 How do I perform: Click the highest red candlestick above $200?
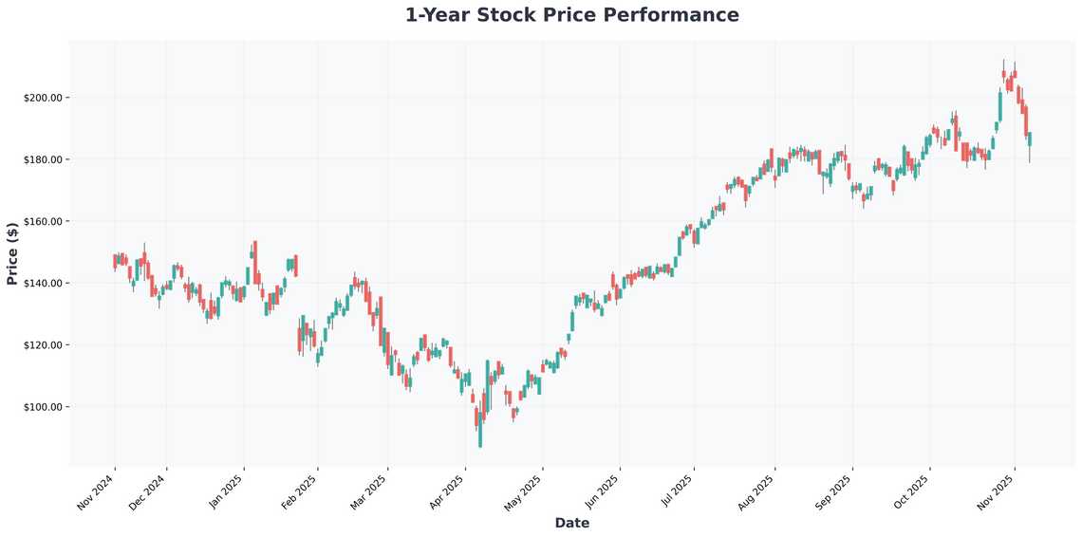(x=1003, y=74)
